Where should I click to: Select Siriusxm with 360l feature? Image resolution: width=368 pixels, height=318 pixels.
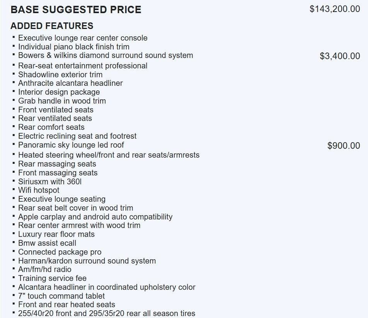[x=50, y=181]
